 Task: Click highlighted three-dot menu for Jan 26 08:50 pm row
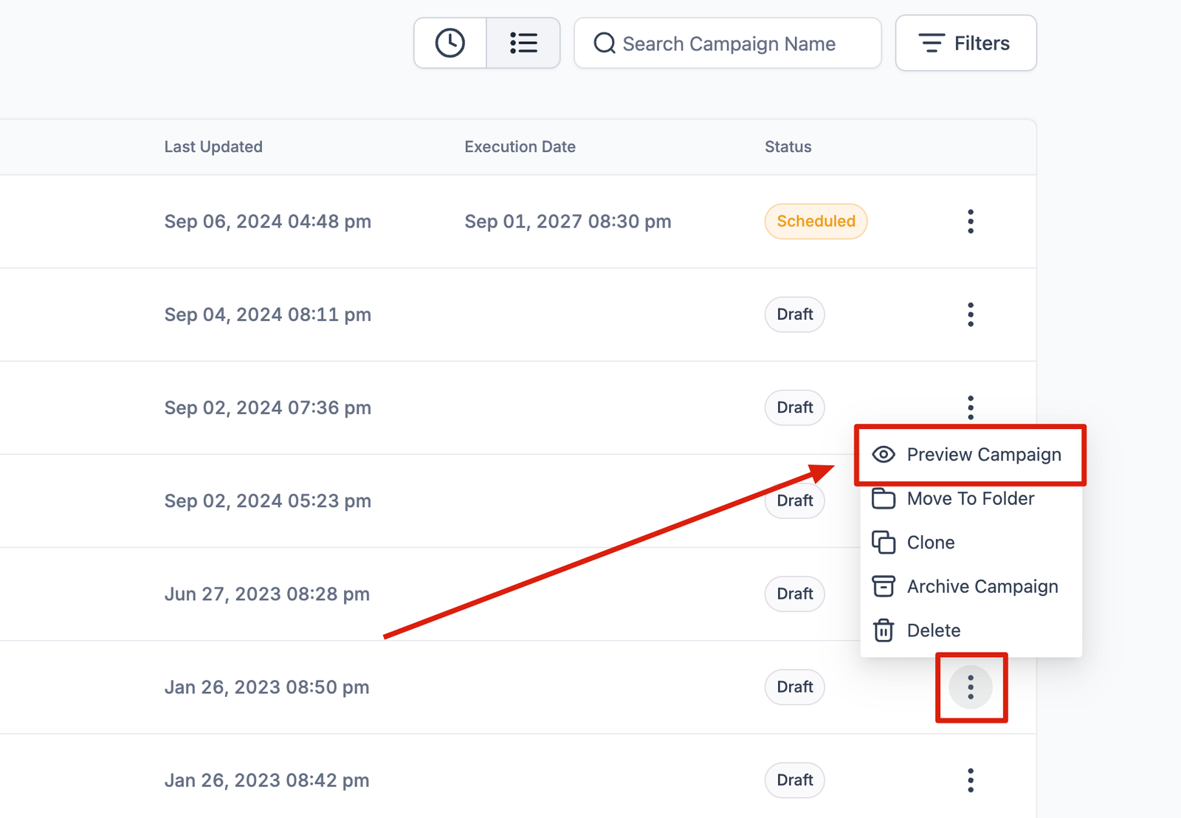coord(970,687)
